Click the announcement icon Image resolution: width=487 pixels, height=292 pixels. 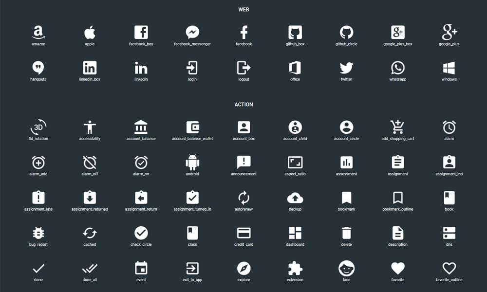tap(244, 163)
